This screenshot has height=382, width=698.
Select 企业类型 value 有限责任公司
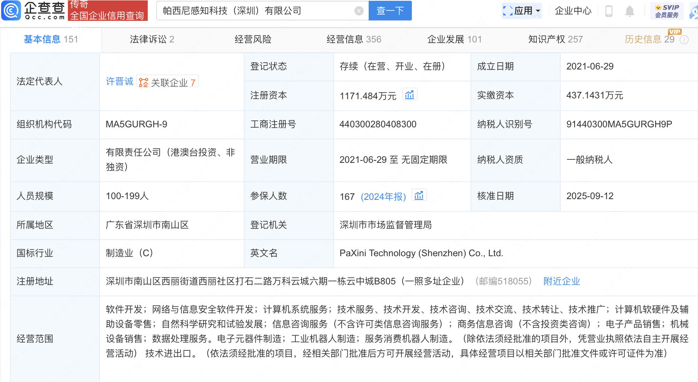pos(170,160)
